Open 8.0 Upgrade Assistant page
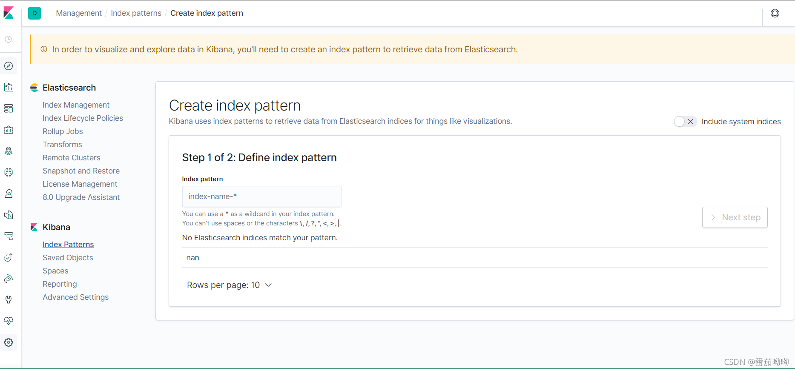795x370 pixels. point(81,197)
